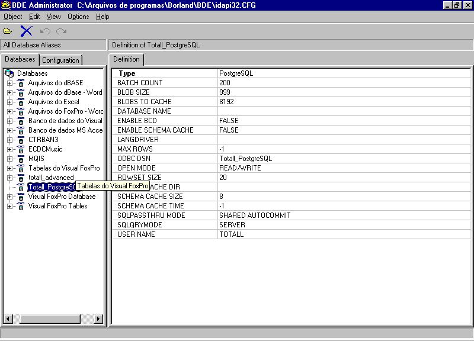
Task: Open the View menu
Action: tap(53, 17)
